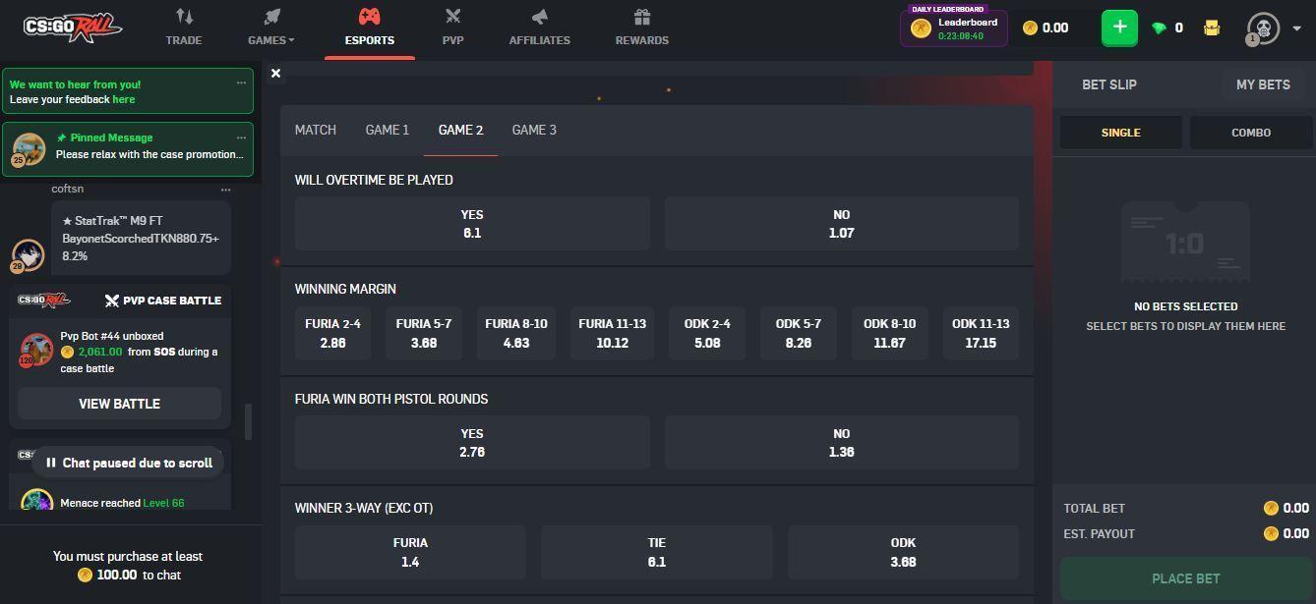This screenshot has height=604, width=1316.
Task: Resume chat paused due to scroll
Action: [x=128, y=463]
